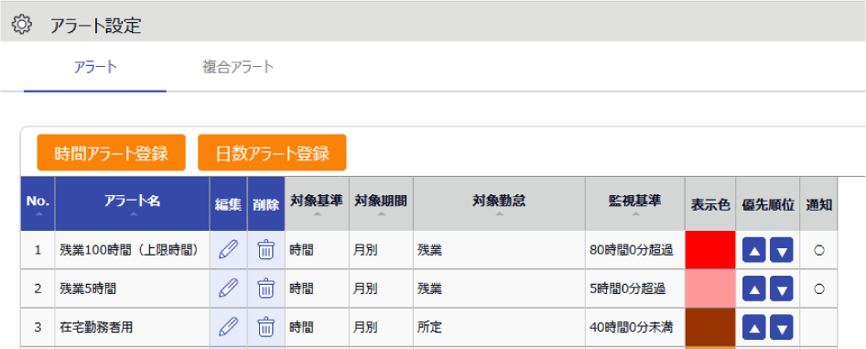
Task: Raise priority of 在宅勤務者用 alert
Action: [754, 327]
